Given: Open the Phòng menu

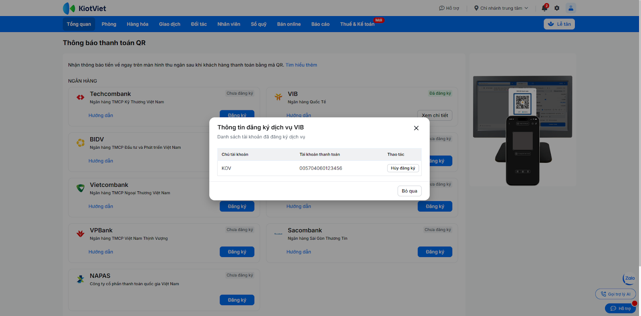Looking at the screenshot, I should pos(109,24).
